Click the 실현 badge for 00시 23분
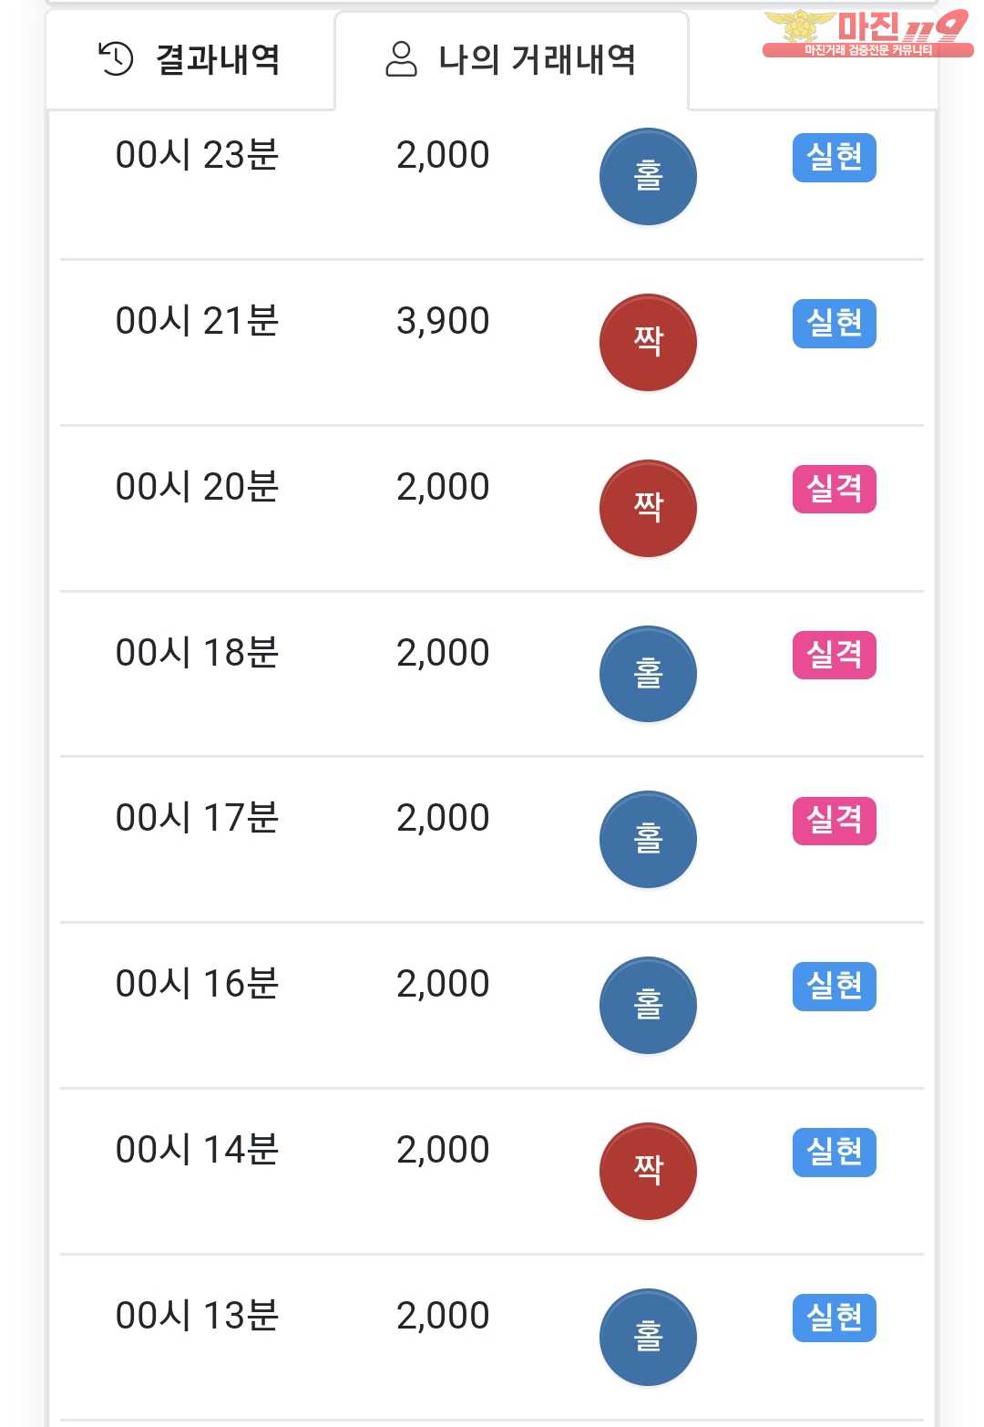Screen dimensions: 984x1427 (x=834, y=158)
